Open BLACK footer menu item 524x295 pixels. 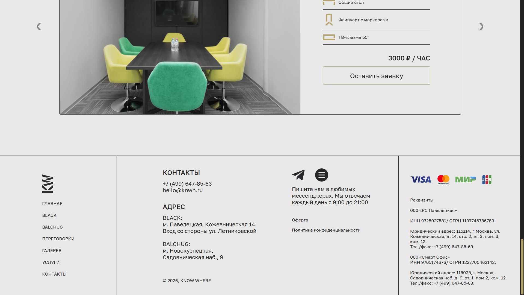click(x=49, y=215)
